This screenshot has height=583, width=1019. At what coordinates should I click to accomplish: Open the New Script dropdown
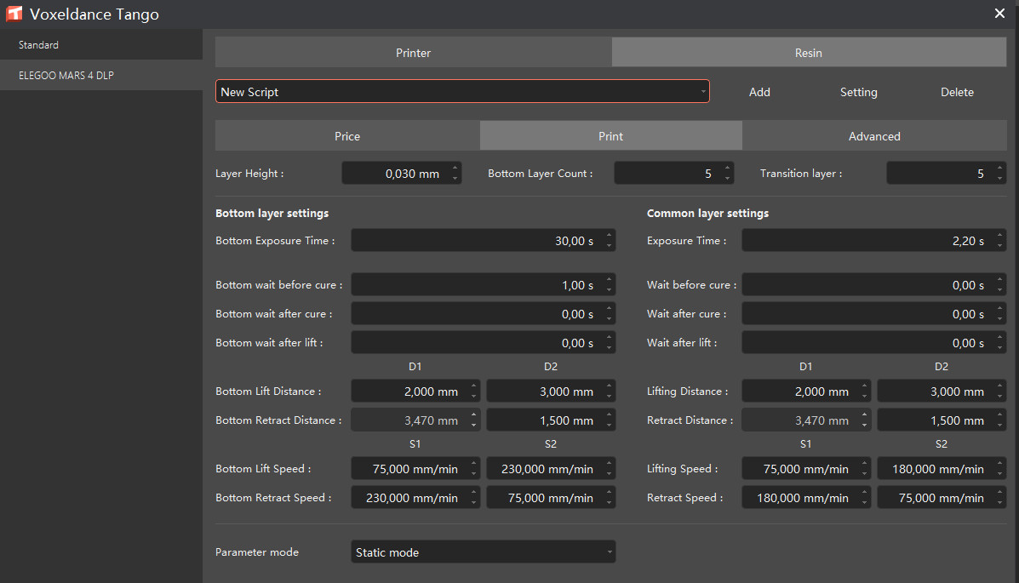(x=462, y=92)
